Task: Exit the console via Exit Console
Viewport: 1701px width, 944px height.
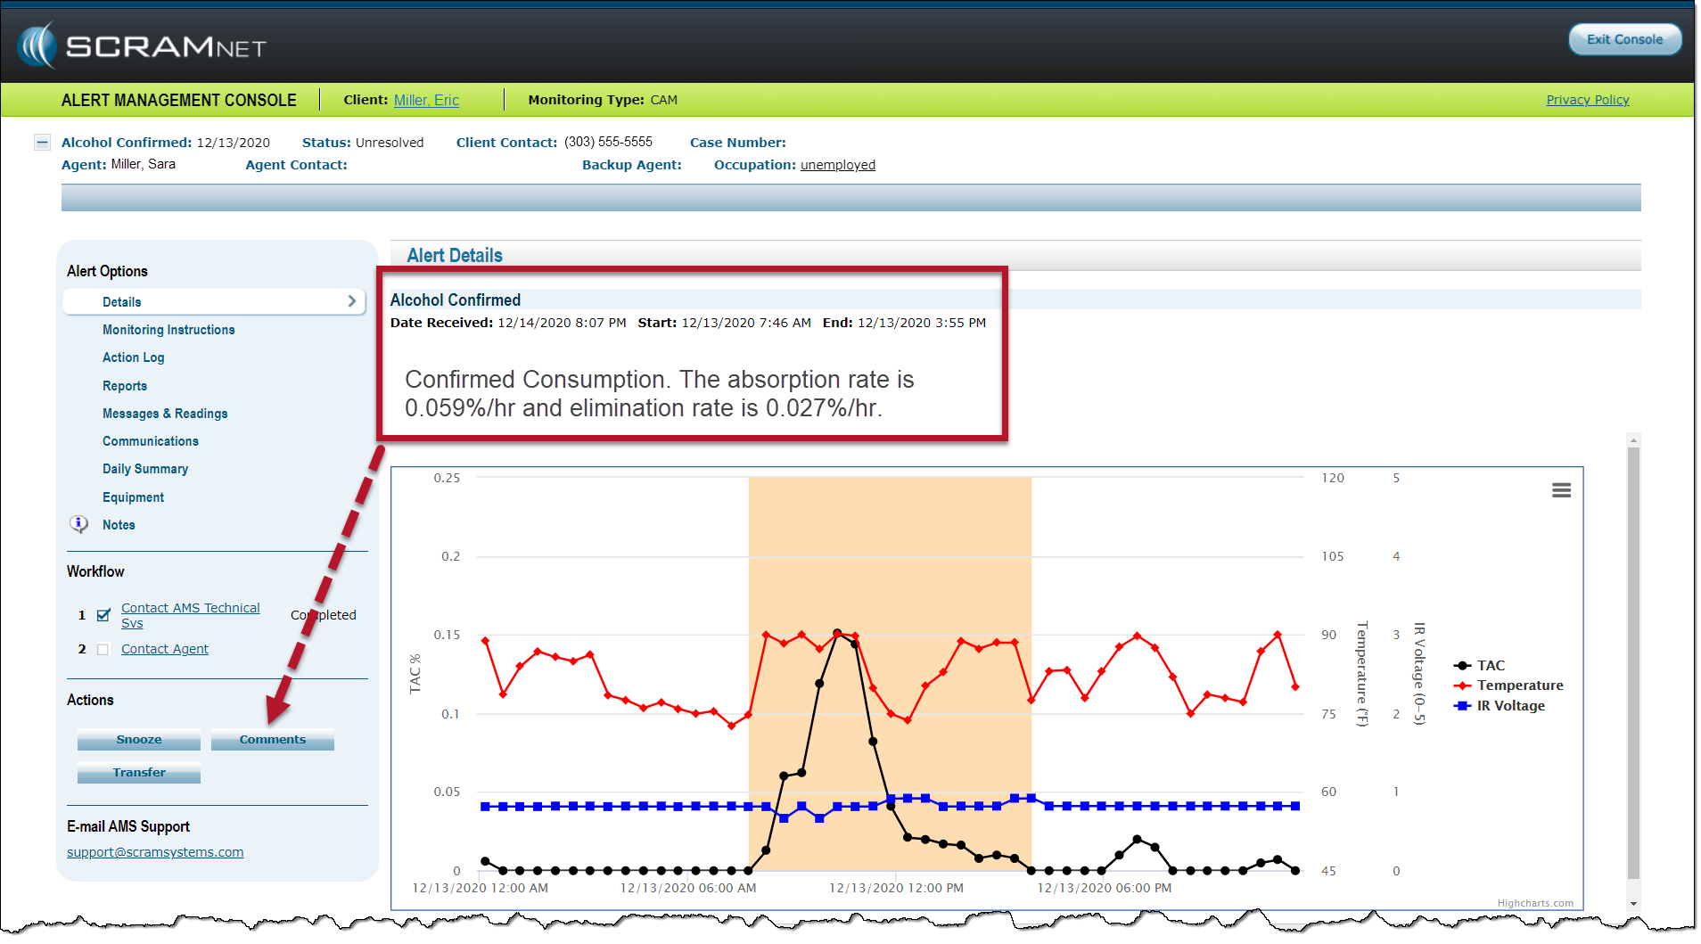Action: pos(1623,39)
